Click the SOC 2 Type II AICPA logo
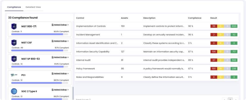Screen dimensions: 246x100 pyautogui.click(x=14, y=91)
